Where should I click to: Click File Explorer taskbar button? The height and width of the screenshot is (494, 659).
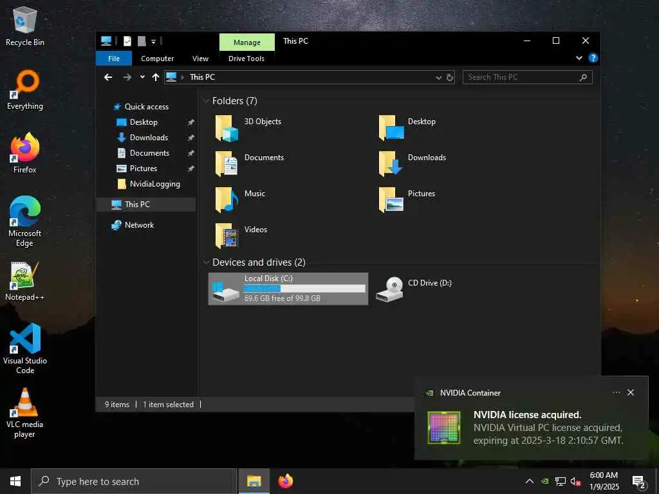pyautogui.click(x=254, y=481)
